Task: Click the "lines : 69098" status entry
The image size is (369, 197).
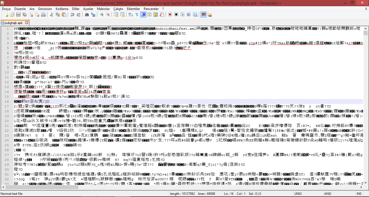Action: click(207, 194)
